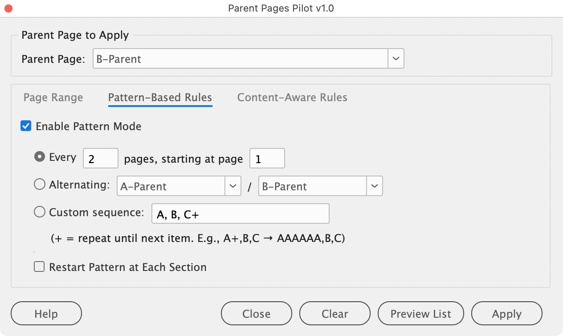Click the starting at page field
Image resolution: width=563 pixels, height=336 pixels.
pyautogui.click(x=267, y=159)
